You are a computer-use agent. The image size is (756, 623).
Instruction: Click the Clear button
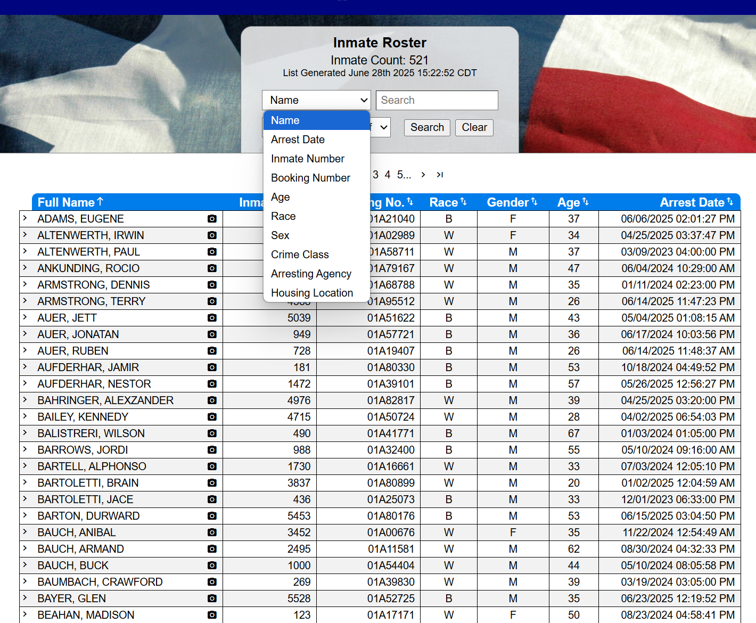point(474,127)
